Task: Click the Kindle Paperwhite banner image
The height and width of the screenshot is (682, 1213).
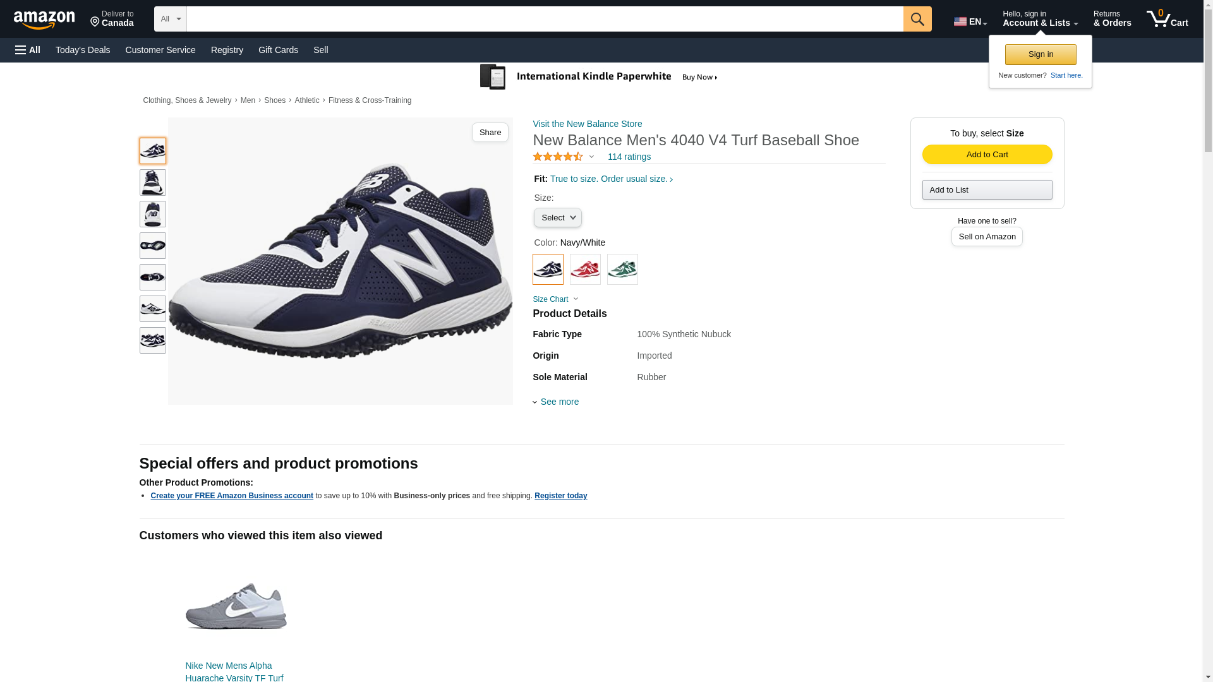Action: tap(598, 77)
